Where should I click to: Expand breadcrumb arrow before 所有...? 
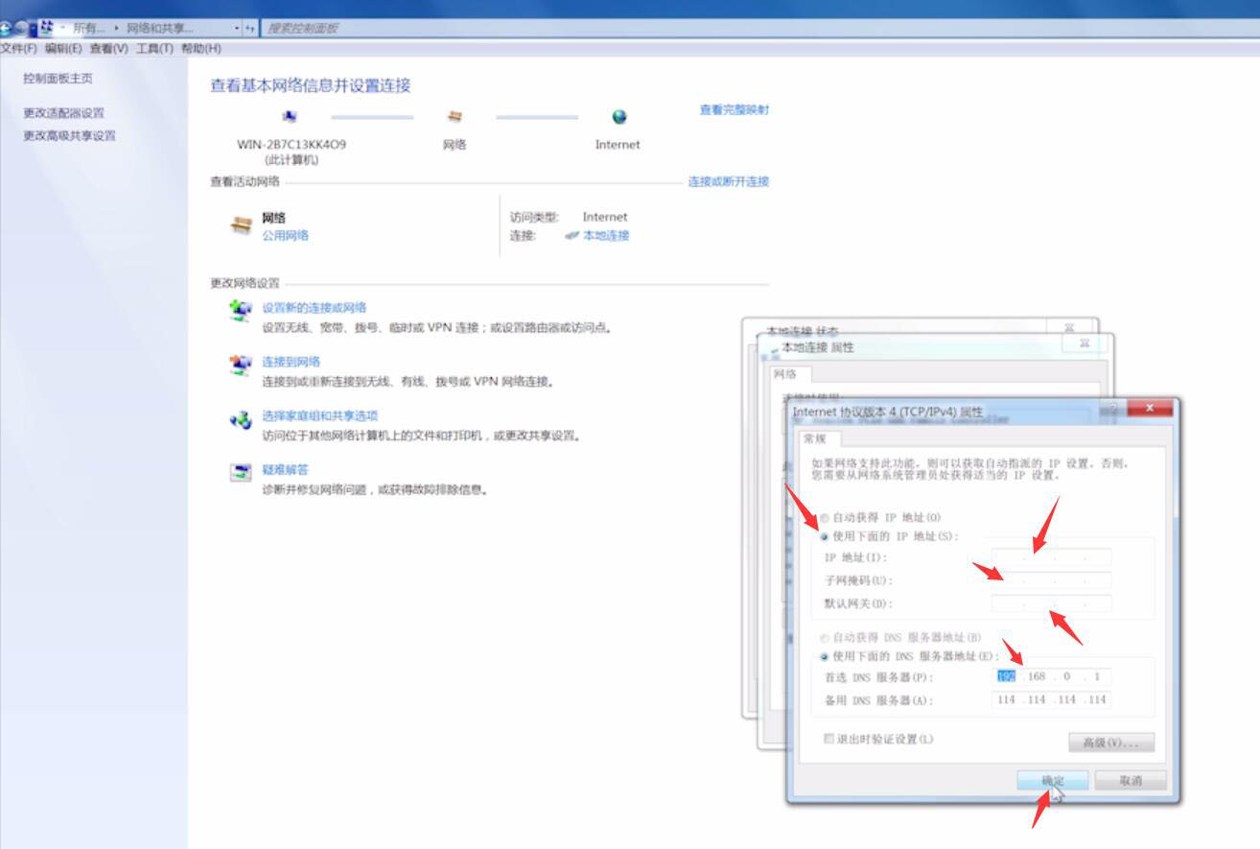[63, 29]
